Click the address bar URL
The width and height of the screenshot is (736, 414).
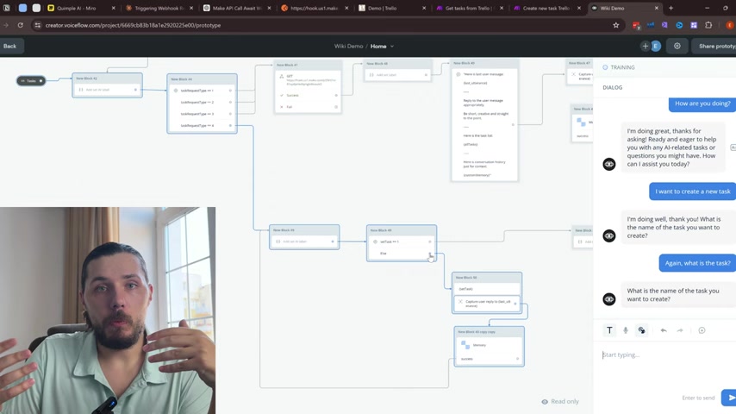coord(133,25)
